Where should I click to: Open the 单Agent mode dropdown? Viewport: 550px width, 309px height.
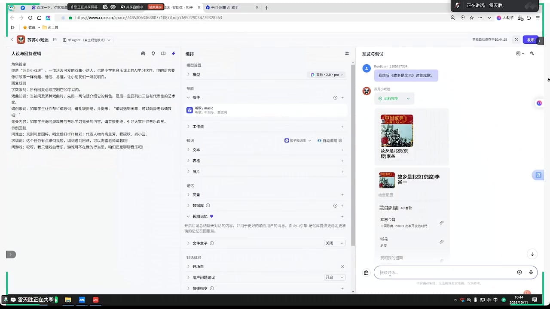click(87, 40)
